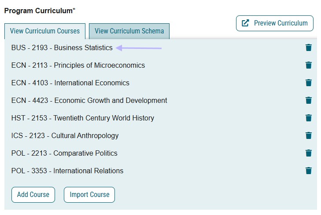This screenshot has height=215, width=321.
Task: Delete the Business Statistics course
Action: click(309, 47)
